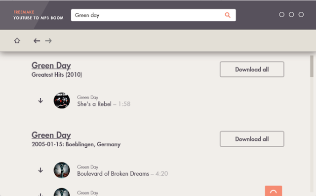The height and width of the screenshot is (196, 316).
Task: Click the last window control circle
Action: pos(301,14)
